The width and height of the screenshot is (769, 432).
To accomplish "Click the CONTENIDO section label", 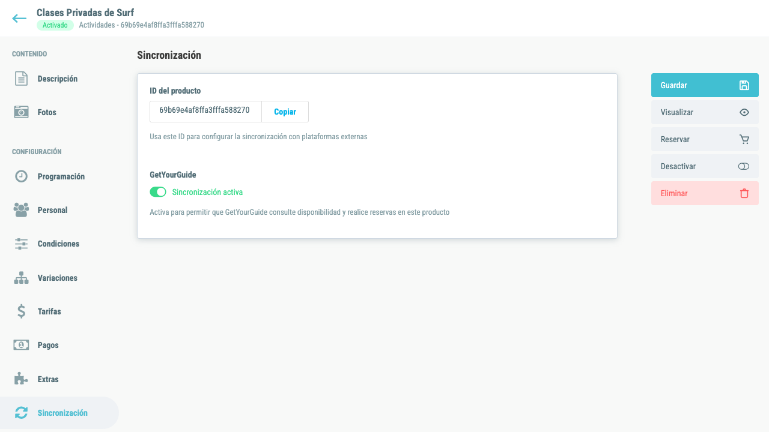I will click(29, 54).
